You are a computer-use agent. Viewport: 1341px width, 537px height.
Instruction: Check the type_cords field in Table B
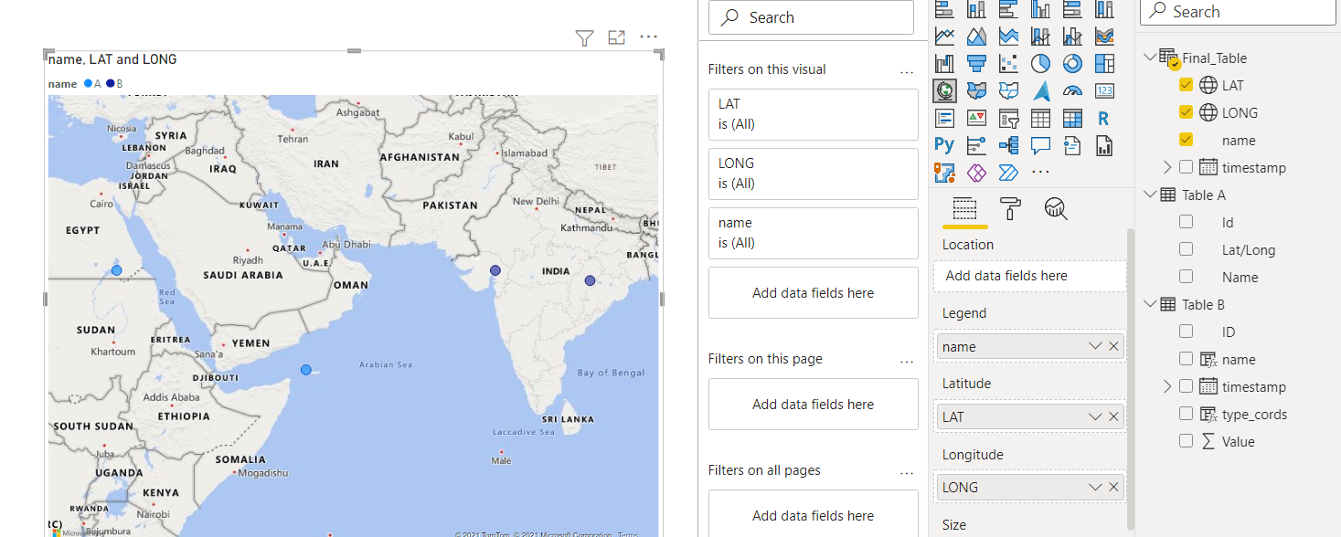(x=1187, y=414)
